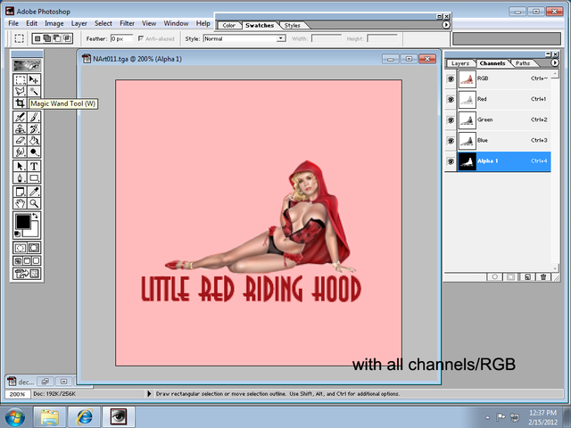Save selection as channel button

coord(511,277)
